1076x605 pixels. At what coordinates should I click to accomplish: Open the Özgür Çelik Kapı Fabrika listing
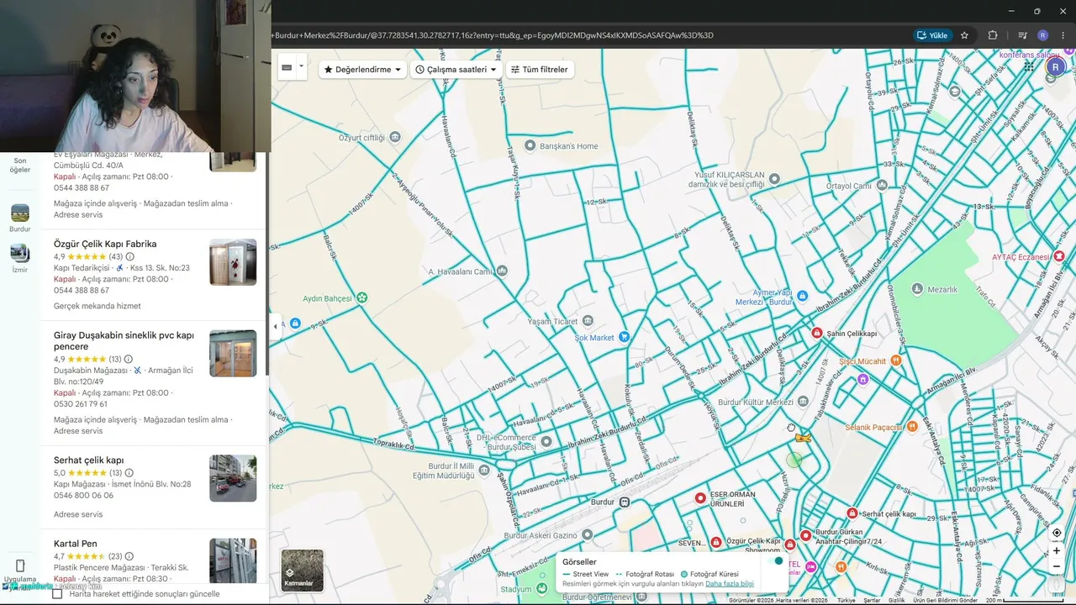pos(105,245)
